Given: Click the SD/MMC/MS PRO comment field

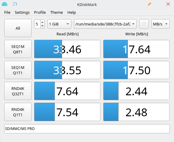Looking at the screenshot, I should tap(87, 129).
